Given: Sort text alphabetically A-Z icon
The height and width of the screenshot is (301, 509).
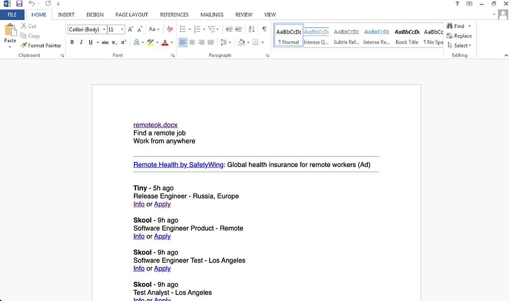Looking at the screenshot, I should (251, 29).
